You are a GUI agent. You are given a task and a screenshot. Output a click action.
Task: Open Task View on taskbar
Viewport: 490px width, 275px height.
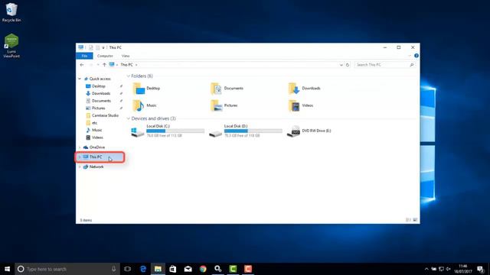128,269
